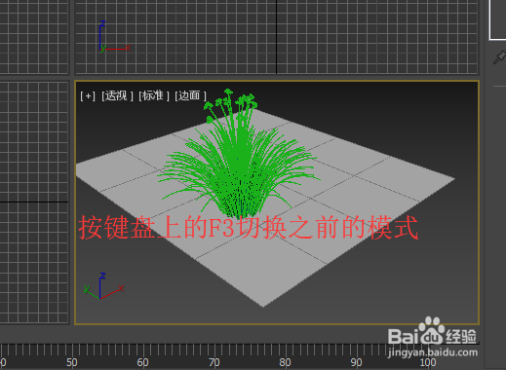Open the 标准 viewport quality menu
This screenshot has height=370, width=506.
(x=154, y=95)
